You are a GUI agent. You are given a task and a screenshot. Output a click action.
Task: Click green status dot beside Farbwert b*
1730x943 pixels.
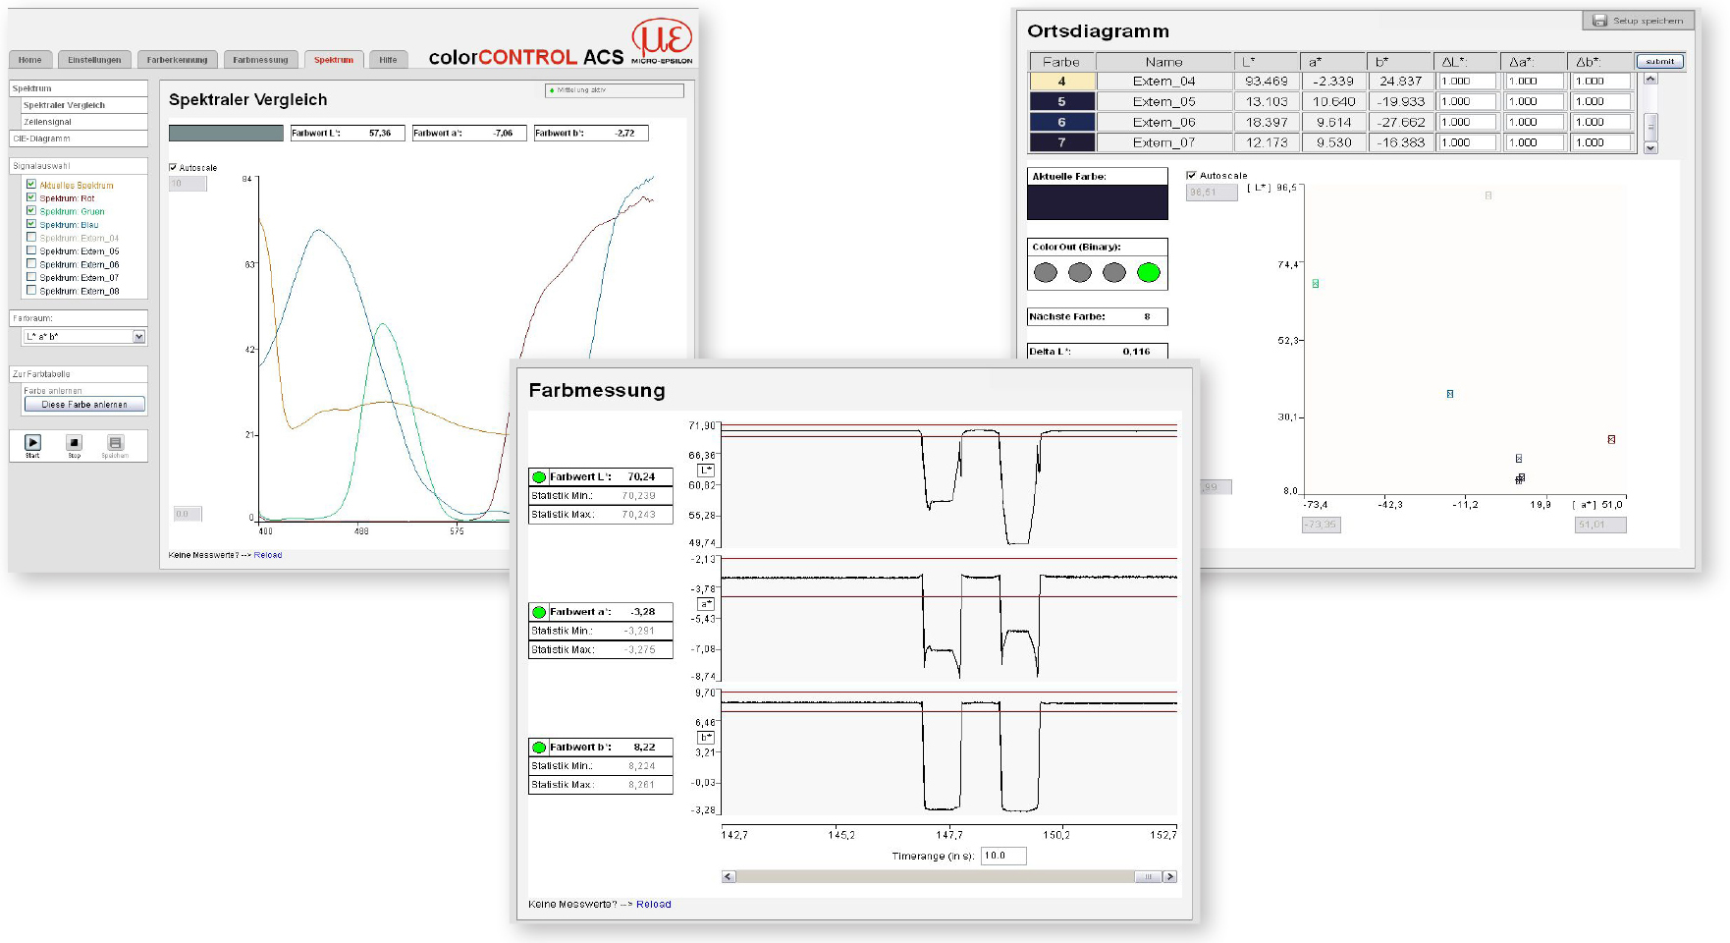coord(539,748)
